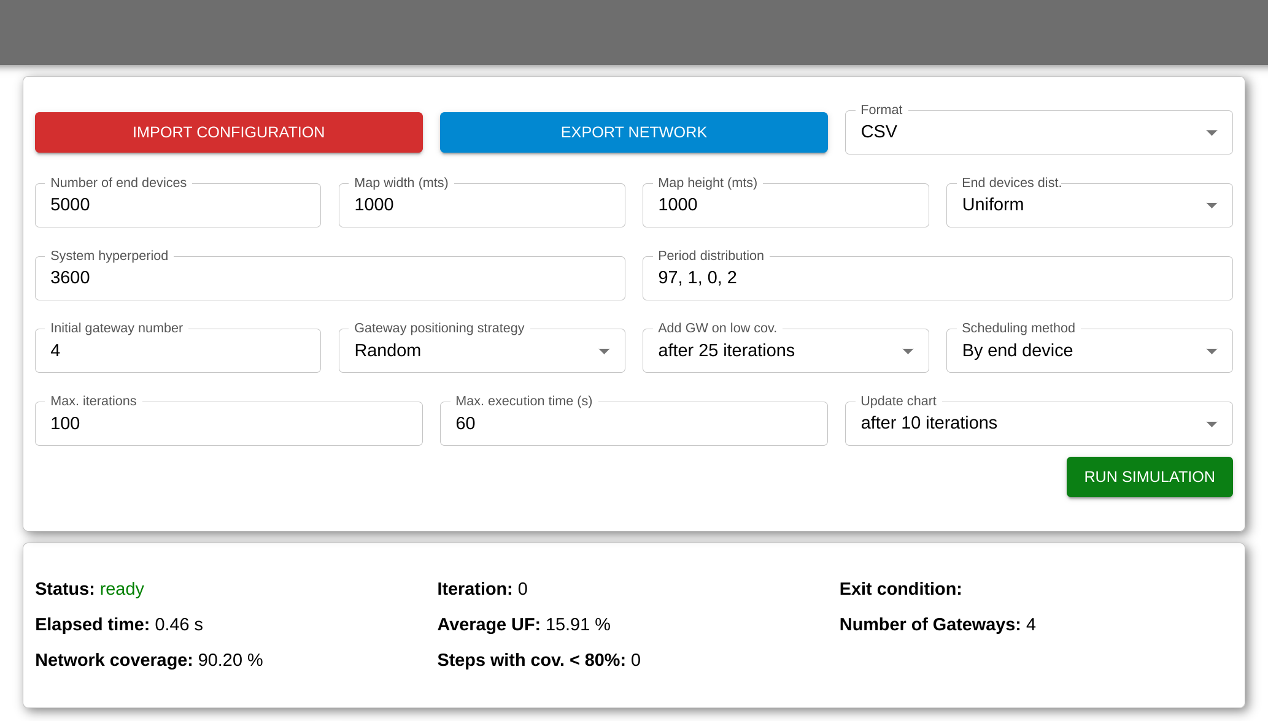Viewport: 1268px width, 721px height.
Task: Click the Export Network button
Action: (x=633, y=132)
